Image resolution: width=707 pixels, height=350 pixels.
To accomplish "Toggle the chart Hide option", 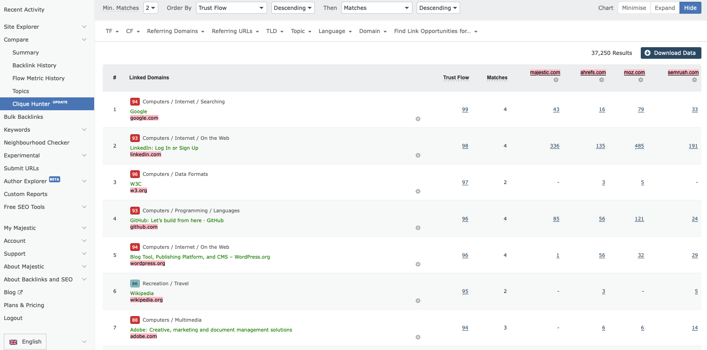I will coord(690,8).
